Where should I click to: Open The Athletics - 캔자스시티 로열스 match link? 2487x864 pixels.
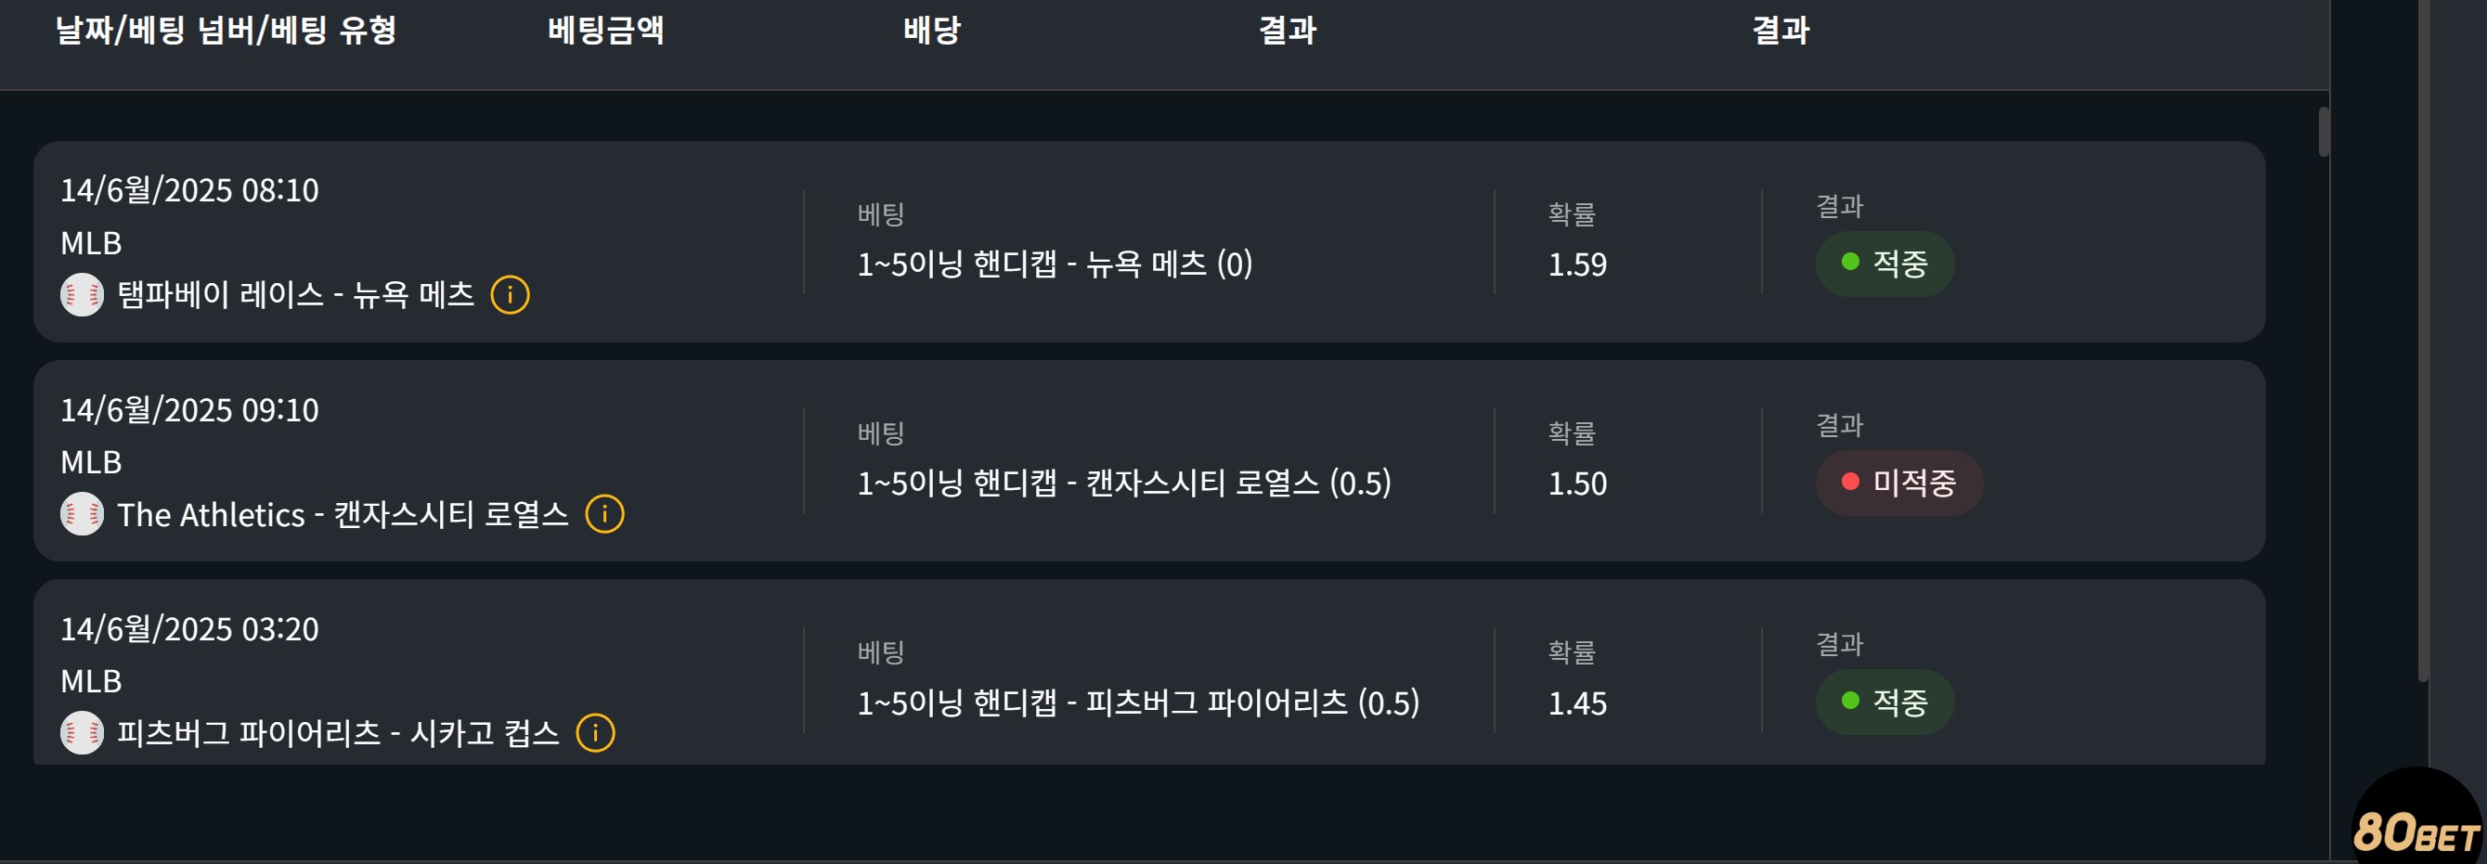343,513
